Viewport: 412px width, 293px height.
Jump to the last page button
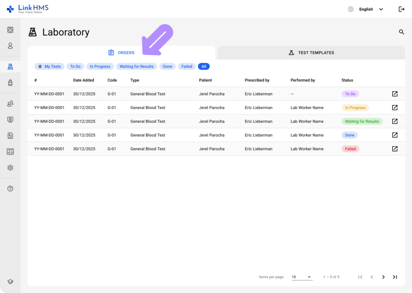395,277
